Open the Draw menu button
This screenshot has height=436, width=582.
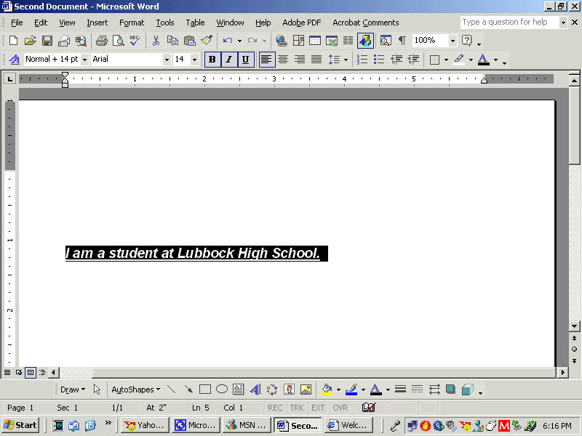(x=72, y=389)
